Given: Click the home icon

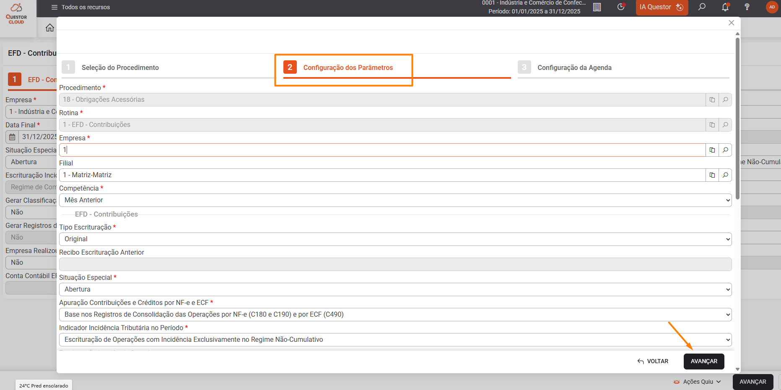Looking at the screenshot, I should [50, 28].
